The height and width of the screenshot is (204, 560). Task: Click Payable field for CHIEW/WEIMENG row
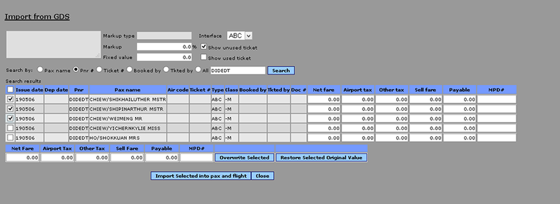click(460, 119)
